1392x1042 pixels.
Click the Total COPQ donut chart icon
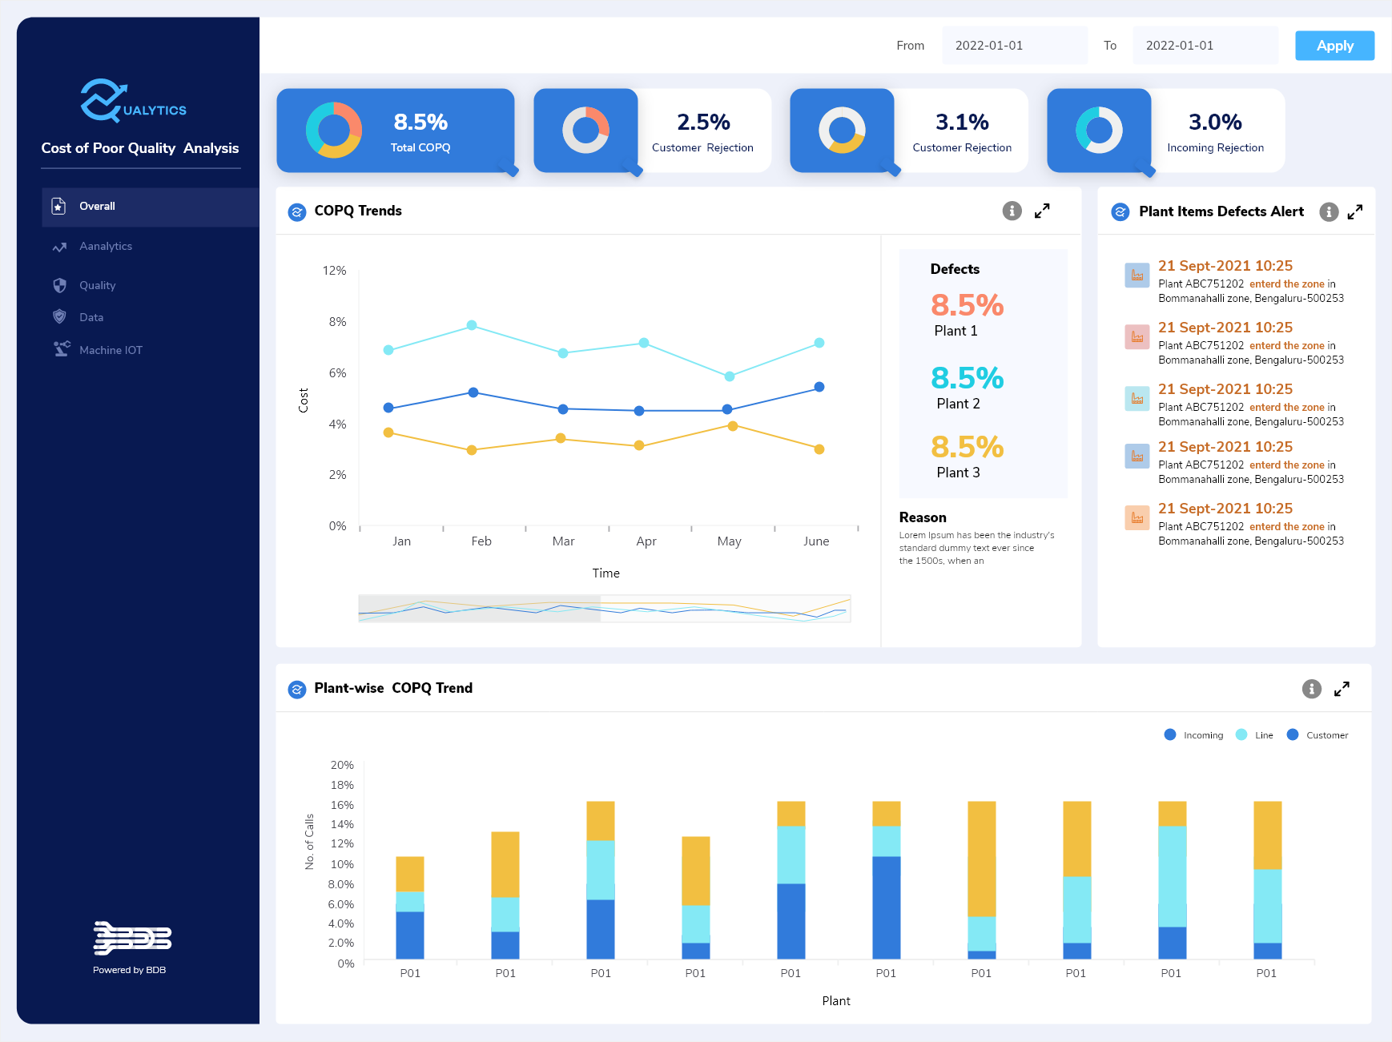click(334, 130)
